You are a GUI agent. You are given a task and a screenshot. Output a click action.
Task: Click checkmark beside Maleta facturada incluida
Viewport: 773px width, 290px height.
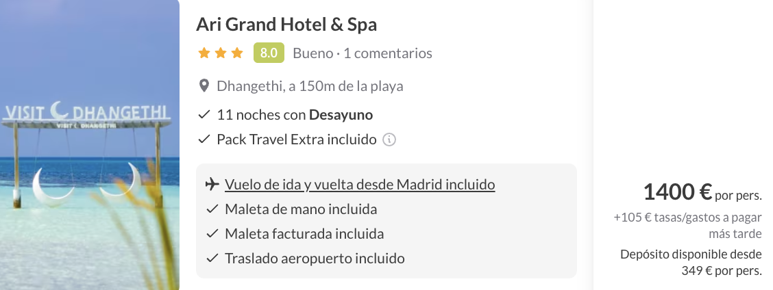point(212,234)
